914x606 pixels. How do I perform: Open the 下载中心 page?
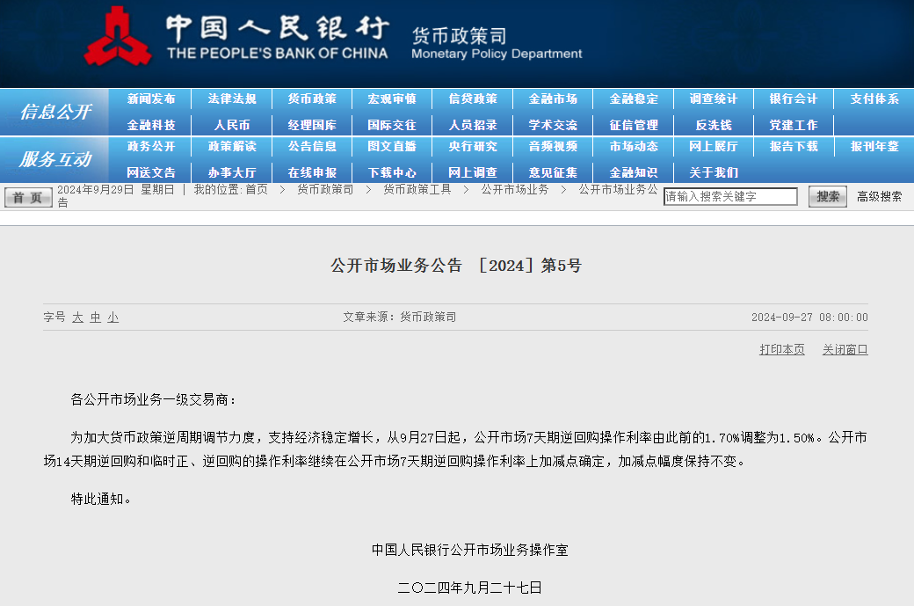point(392,172)
